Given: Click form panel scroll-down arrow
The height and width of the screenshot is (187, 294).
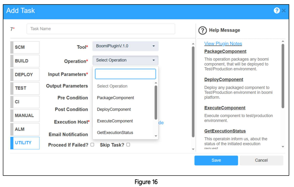Looking at the screenshot, I should pos(193,149).
